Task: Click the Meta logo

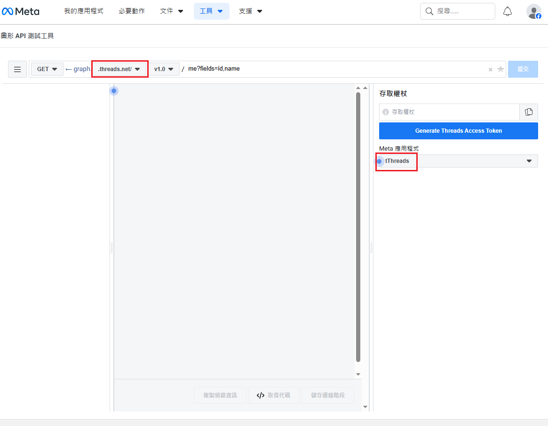Action: (x=21, y=11)
